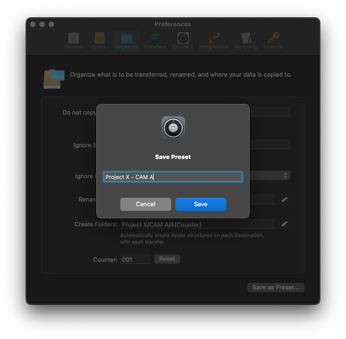Cancel the Save Preset dialog
The height and width of the screenshot is (339, 346).
tap(145, 204)
